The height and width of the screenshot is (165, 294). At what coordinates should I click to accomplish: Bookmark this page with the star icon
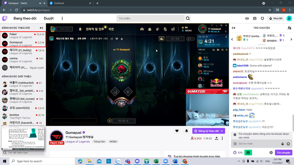tap(270, 10)
